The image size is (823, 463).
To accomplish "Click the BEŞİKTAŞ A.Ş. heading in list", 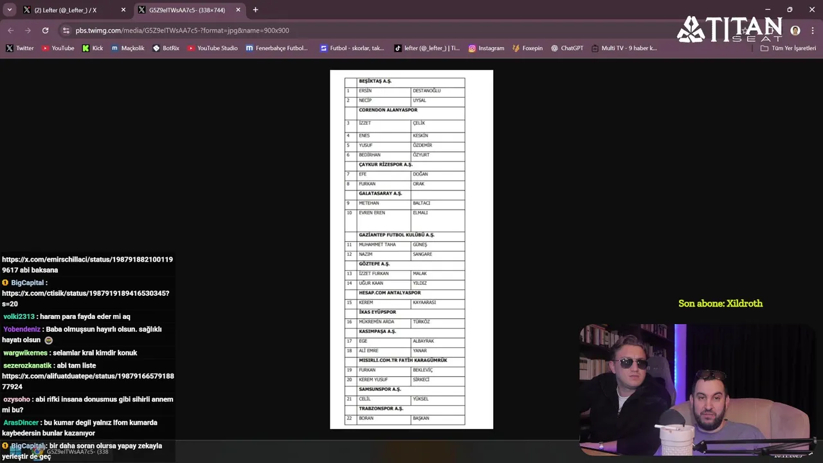I will click(375, 81).
